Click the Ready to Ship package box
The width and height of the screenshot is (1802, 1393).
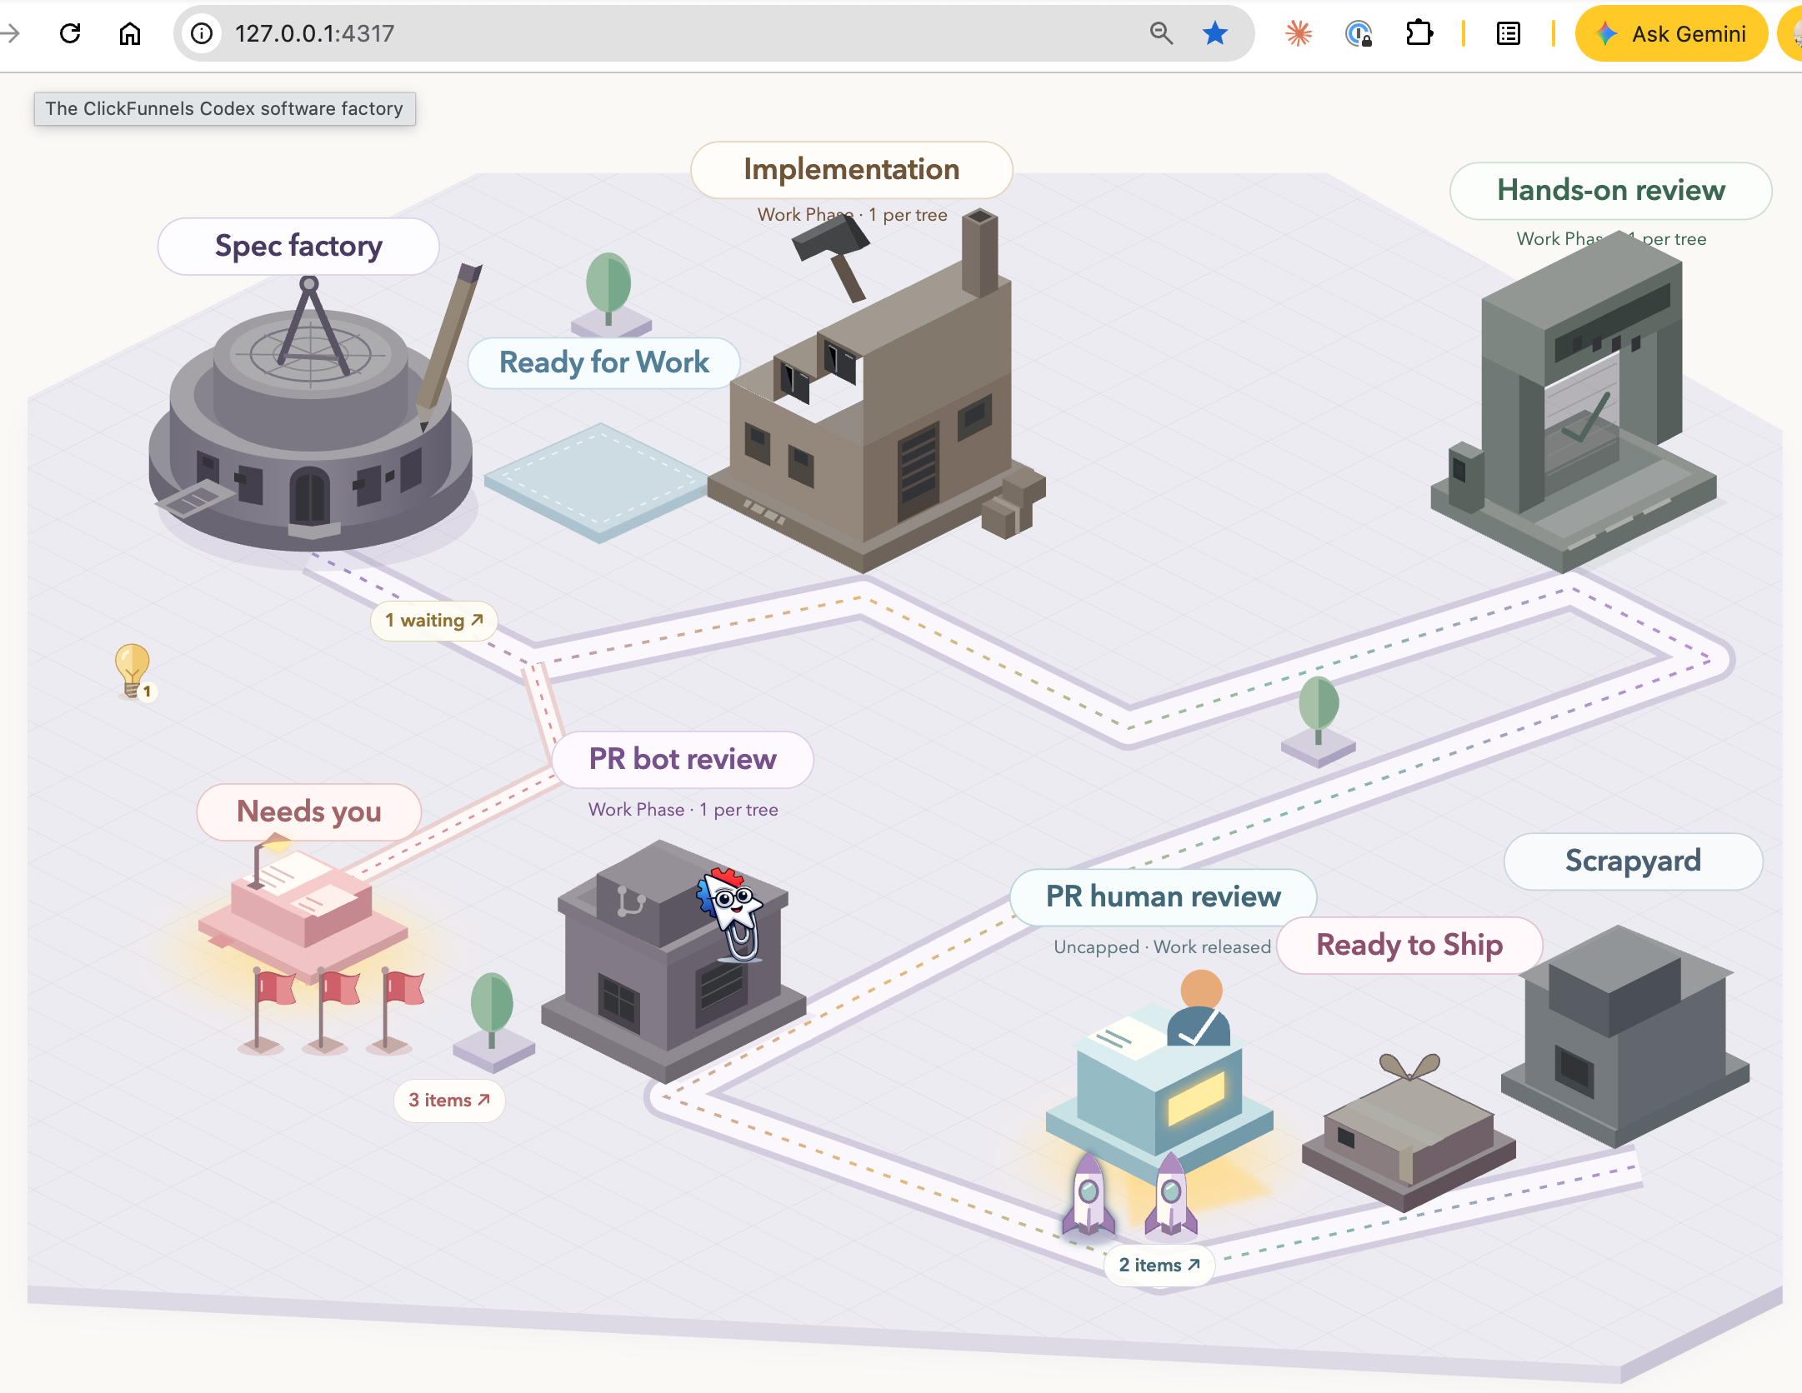(1409, 1133)
